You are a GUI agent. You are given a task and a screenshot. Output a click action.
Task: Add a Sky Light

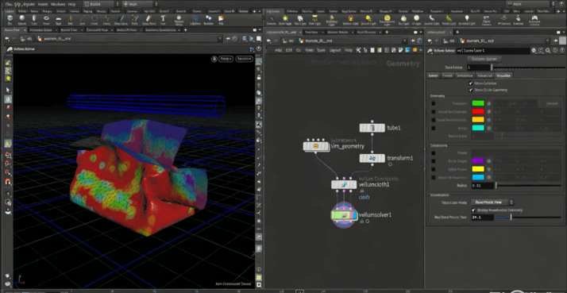click(x=403, y=20)
